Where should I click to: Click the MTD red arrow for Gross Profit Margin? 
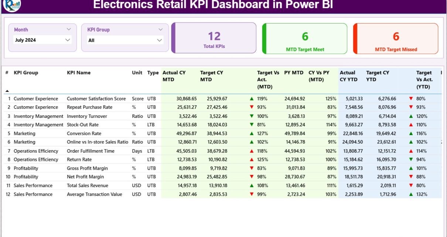tap(252, 168)
